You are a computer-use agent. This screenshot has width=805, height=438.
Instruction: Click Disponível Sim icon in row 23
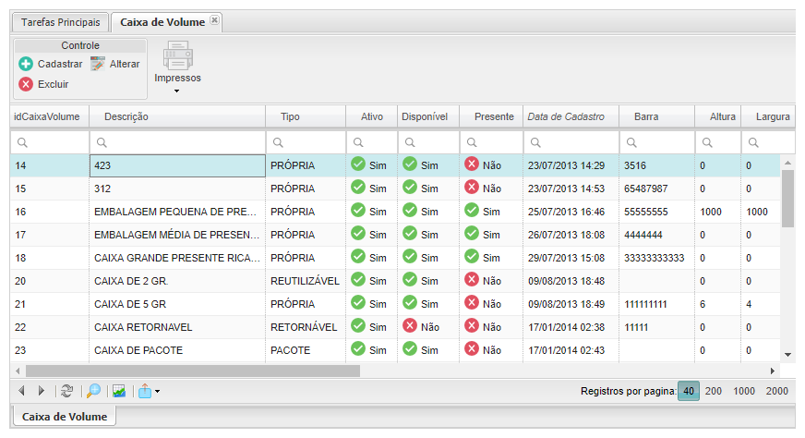[409, 348]
